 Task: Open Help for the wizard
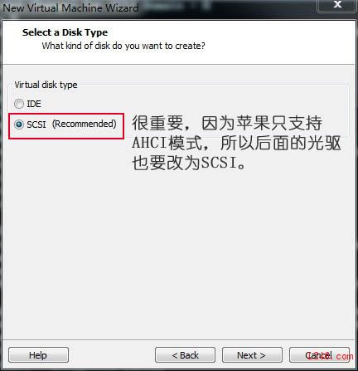[38, 355]
